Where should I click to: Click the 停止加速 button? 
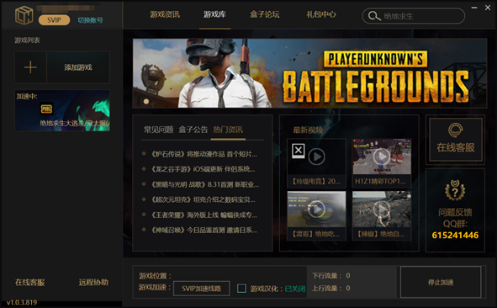click(441, 282)
